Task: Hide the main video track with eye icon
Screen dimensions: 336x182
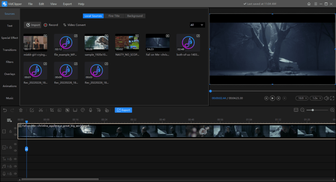Action: click(15, 128)
